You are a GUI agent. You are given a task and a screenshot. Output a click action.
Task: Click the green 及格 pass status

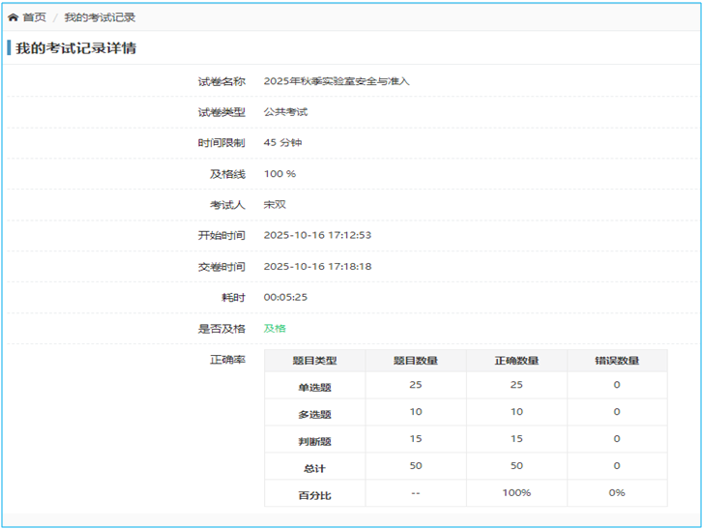(x=275, y=329)
